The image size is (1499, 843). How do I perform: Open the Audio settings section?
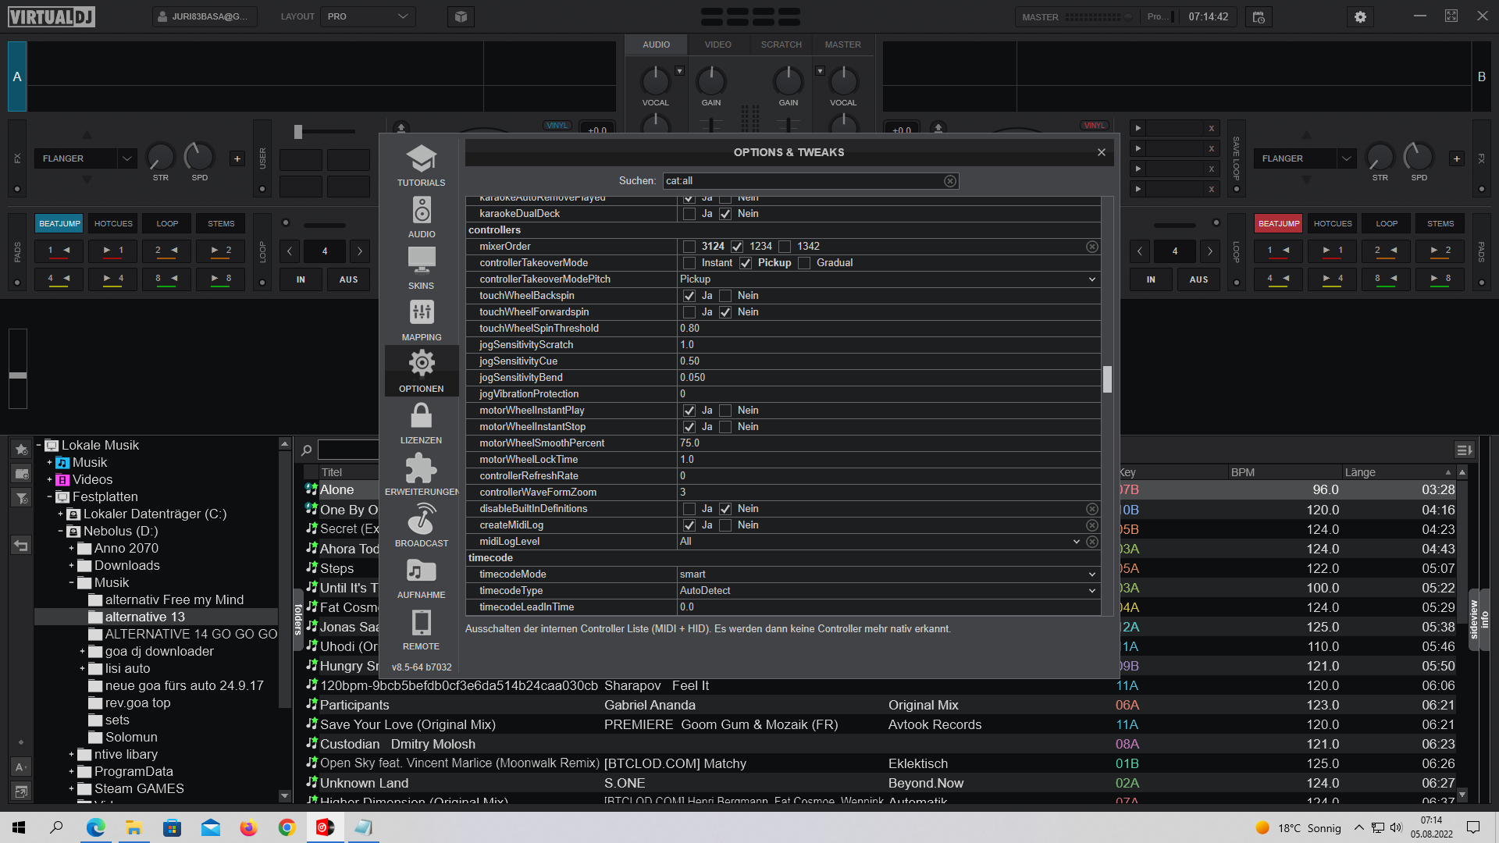tap(421, 217)
